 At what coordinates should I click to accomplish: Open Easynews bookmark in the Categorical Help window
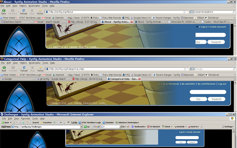tap(187, 75)
